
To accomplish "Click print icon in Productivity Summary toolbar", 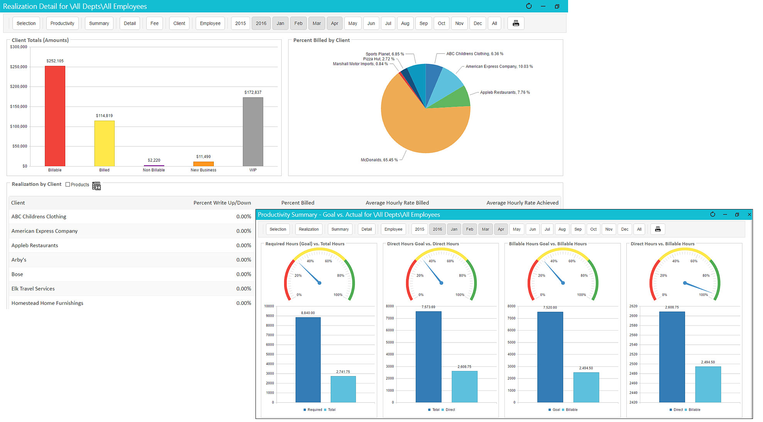I will coord(658,229).
